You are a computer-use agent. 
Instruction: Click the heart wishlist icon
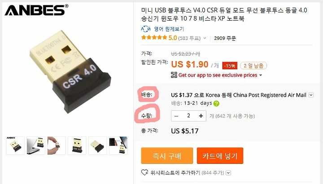pyautogui.click(x=144, y=172)
